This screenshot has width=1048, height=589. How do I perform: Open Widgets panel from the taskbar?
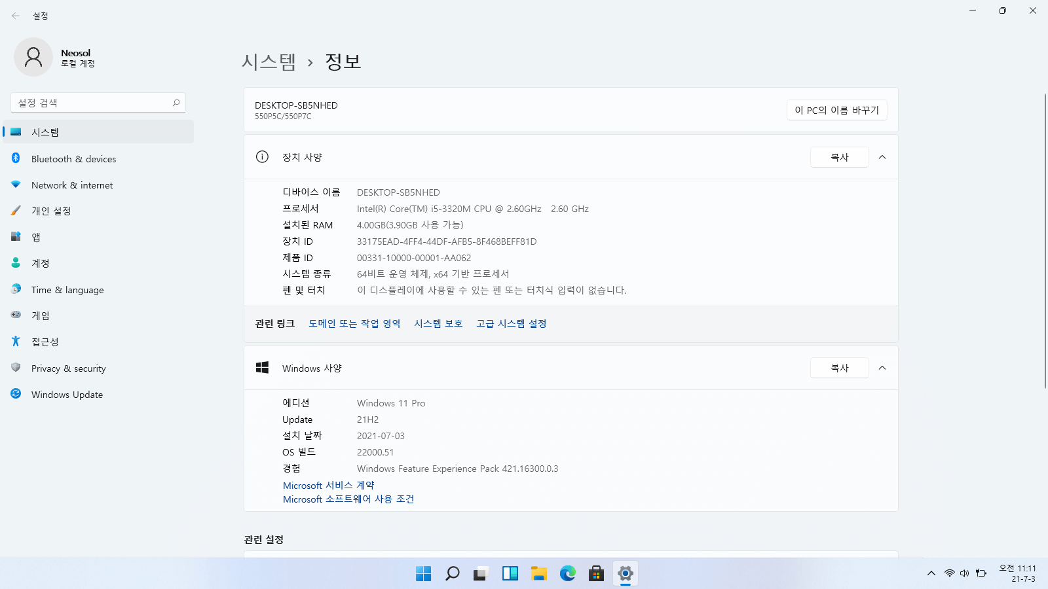[x=510, y=574]
